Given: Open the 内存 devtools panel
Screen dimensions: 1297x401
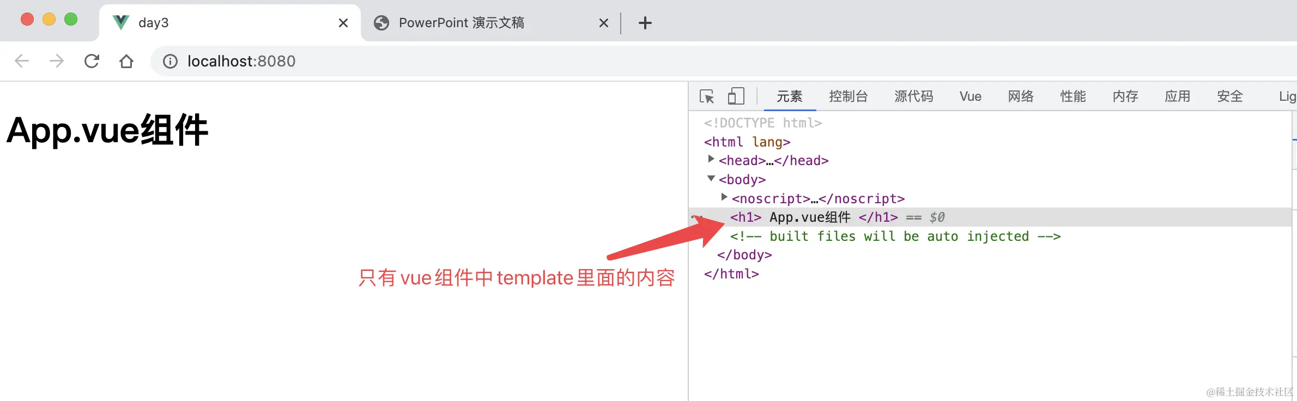Looking at the screenshot, I should coord(1125,96).
